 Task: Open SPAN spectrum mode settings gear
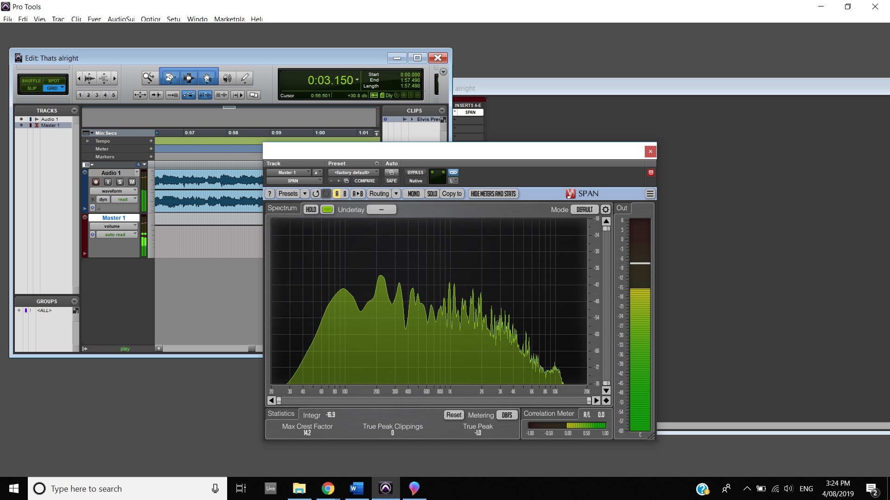click(605, 210)
